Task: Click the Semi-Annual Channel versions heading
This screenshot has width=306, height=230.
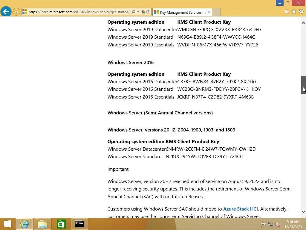Action: (x=160, y=113)
